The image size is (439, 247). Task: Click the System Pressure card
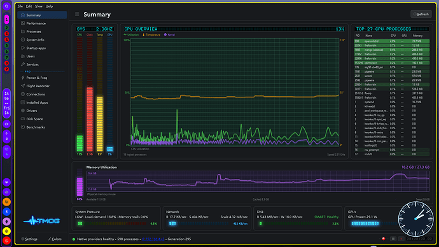[116, 218]
